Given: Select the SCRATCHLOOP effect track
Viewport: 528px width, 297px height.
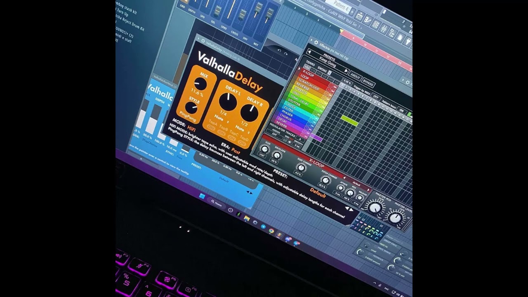Looking at the screenshot, I should tap(309, 84).
